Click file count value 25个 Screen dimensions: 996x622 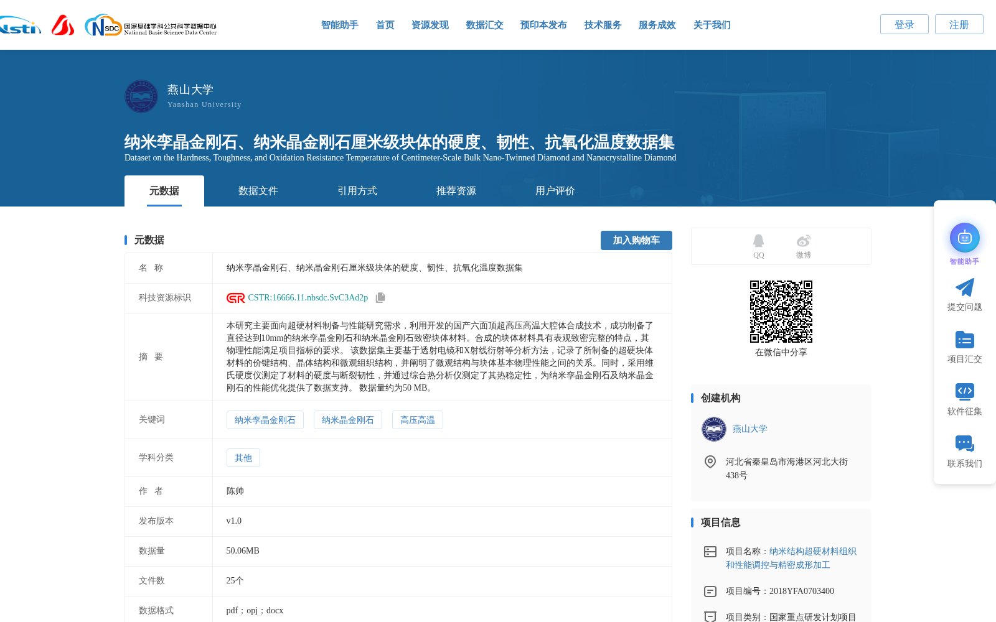click(x=235, y=581)
